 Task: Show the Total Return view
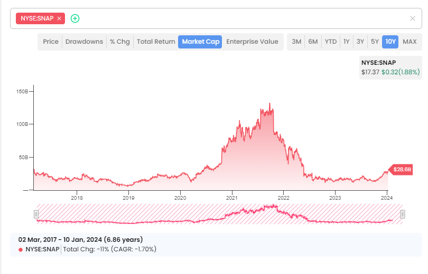[x=156, y=42]
